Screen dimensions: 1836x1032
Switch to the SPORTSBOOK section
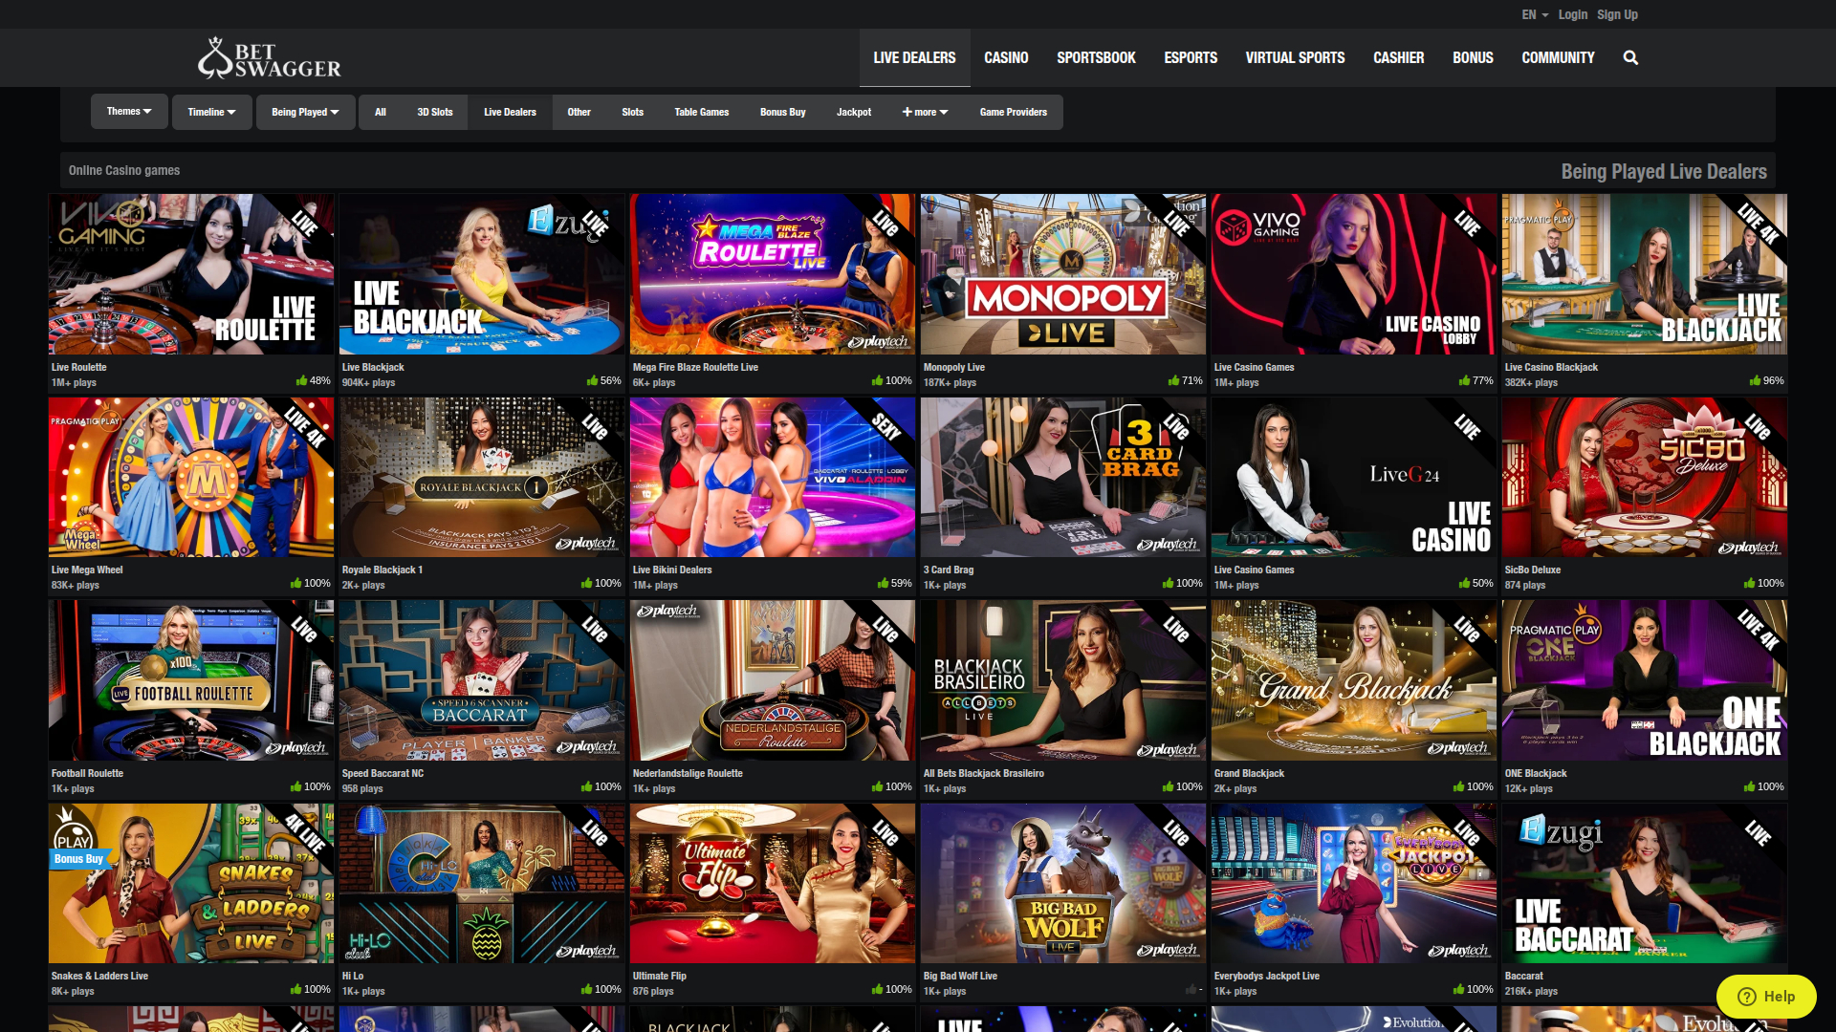point(1096,57)
